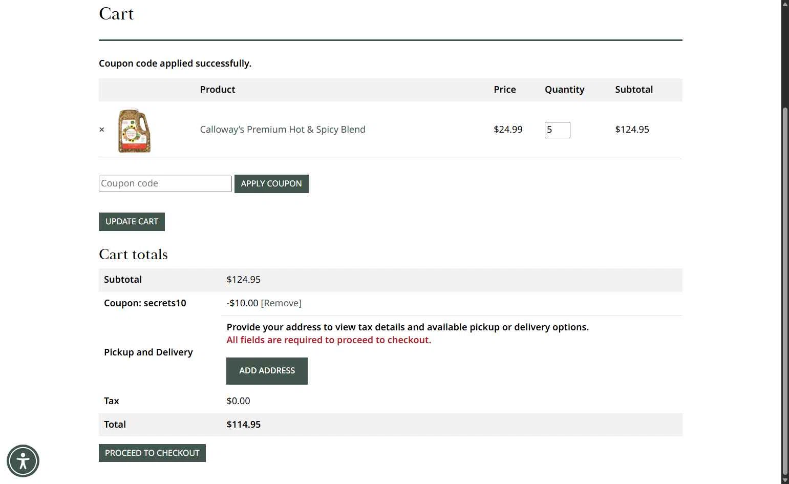The width and height of the screenshot is (789, 484).
Task: Select the $114.95 total amount
Action: [244, 425]
